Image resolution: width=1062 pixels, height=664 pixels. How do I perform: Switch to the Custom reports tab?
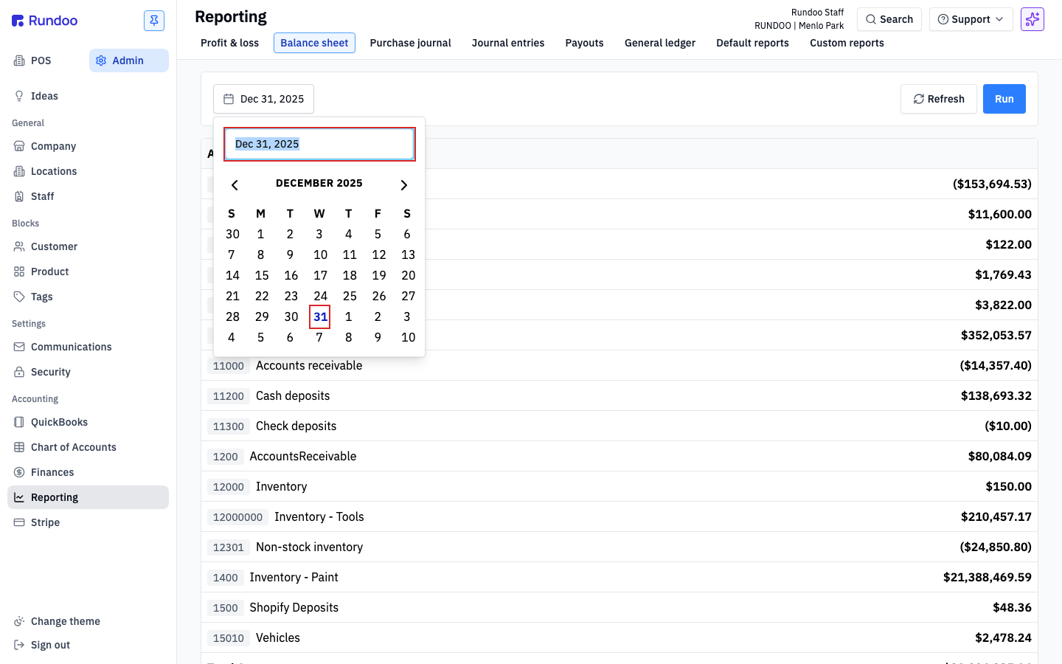pos(847,43)
